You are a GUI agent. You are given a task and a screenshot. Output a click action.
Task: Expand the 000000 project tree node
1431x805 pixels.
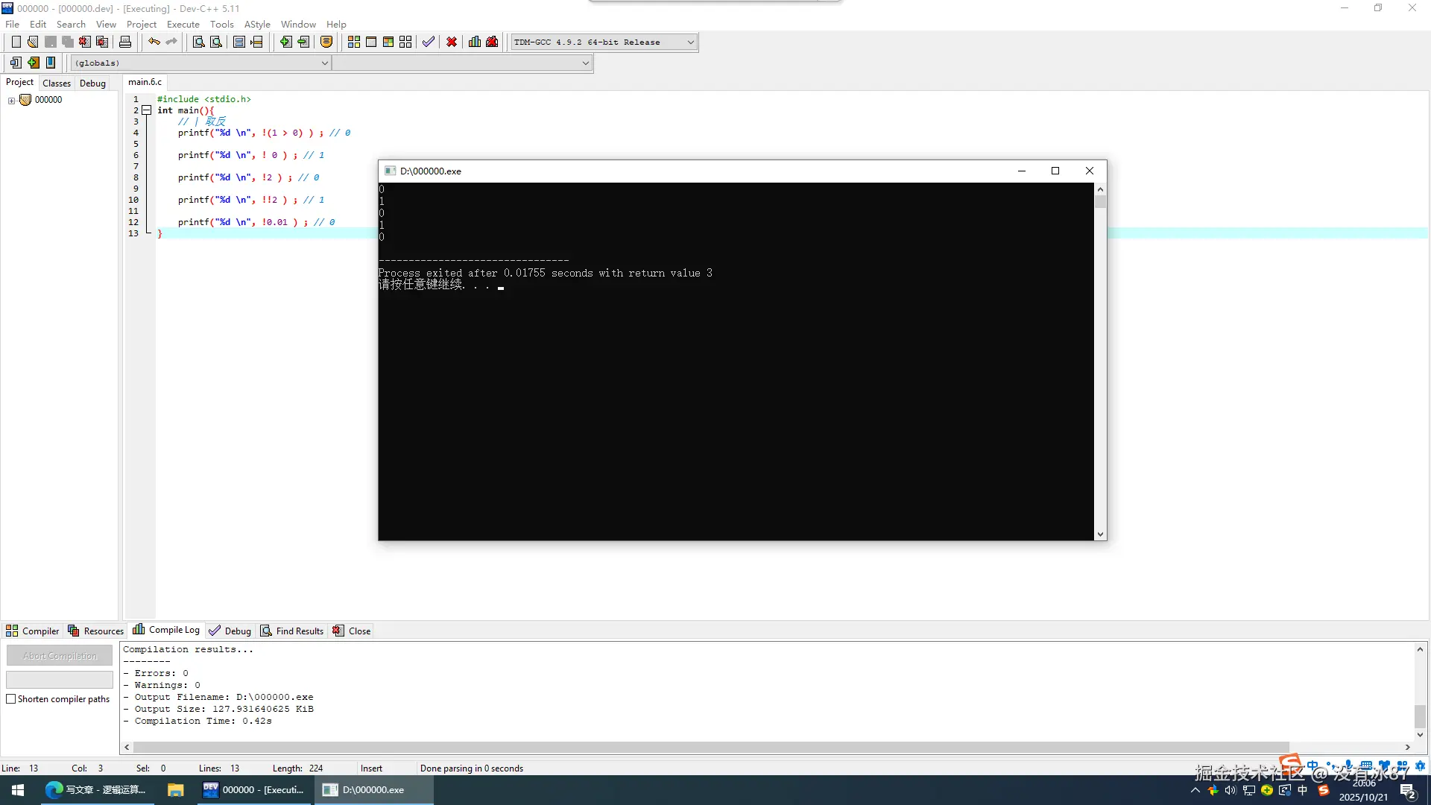[11, 101]
